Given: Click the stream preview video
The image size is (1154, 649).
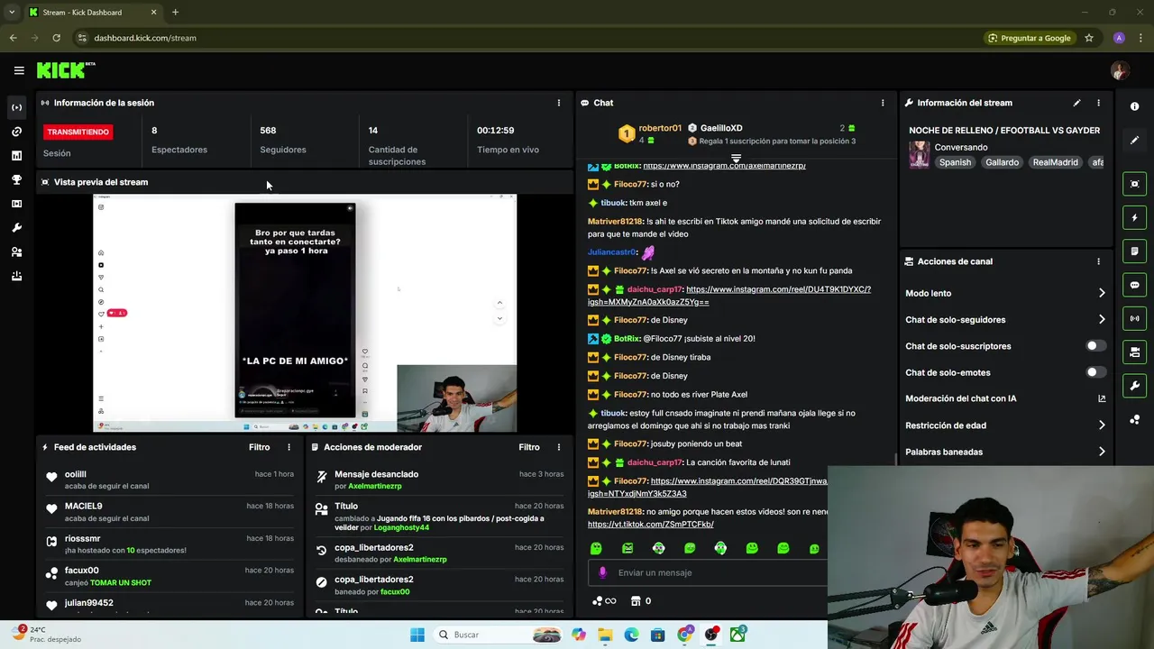Looking at the screenshot, I should [305, 314].
